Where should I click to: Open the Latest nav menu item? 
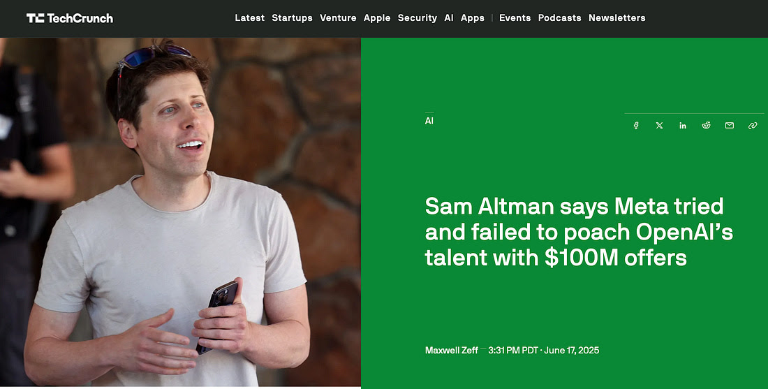[x=249, y=18]
